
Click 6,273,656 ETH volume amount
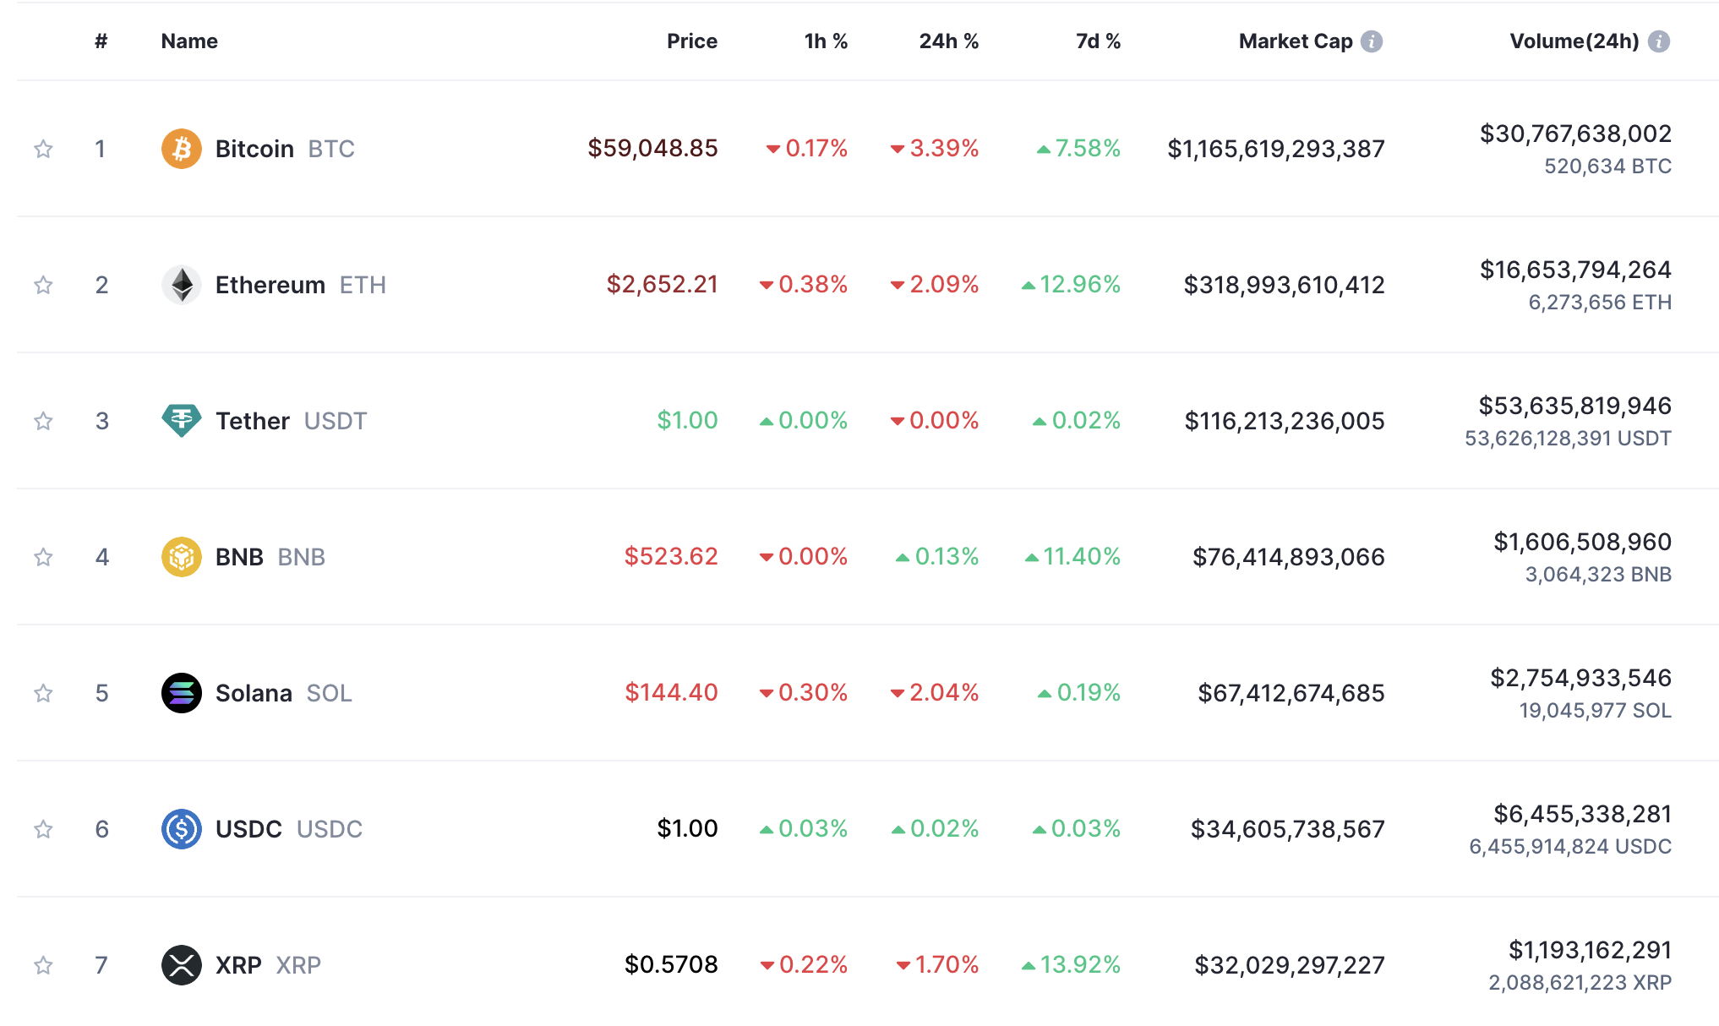tap(1600, 303)
